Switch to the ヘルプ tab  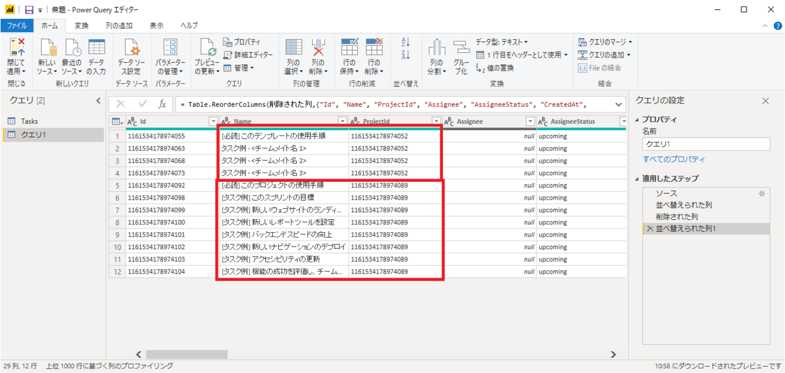click(189, 26)
